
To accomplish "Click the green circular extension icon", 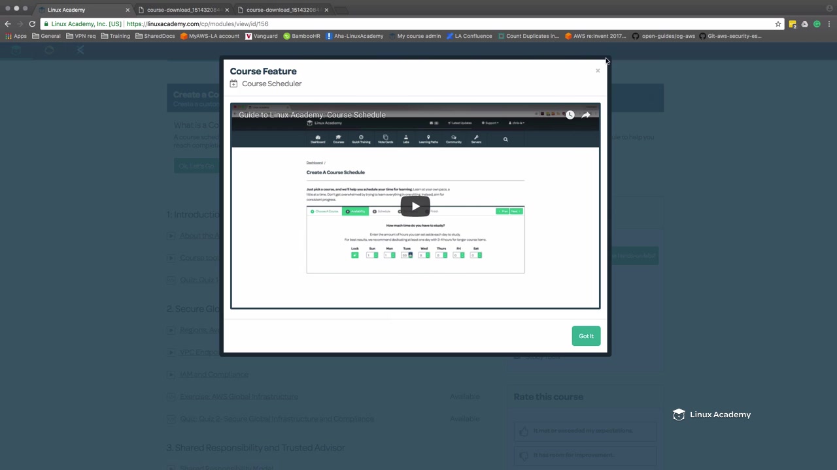I will tap(817, 23).
